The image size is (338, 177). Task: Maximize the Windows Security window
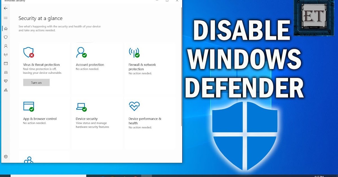coord(167,1)
